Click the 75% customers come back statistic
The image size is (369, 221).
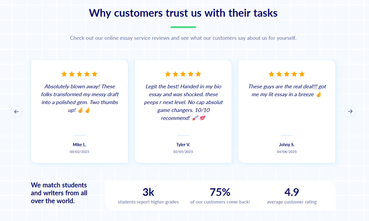coord(220,196)
